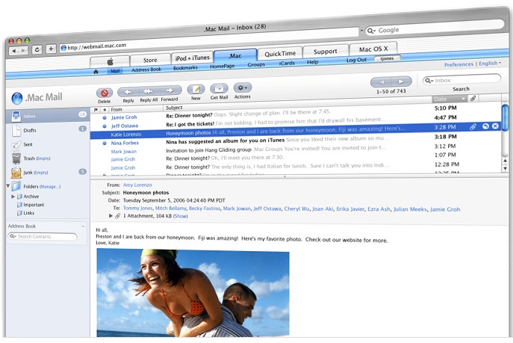Open the English language dropdown
The height and width of the screenshot is (343, 513).
pos(490,64)
